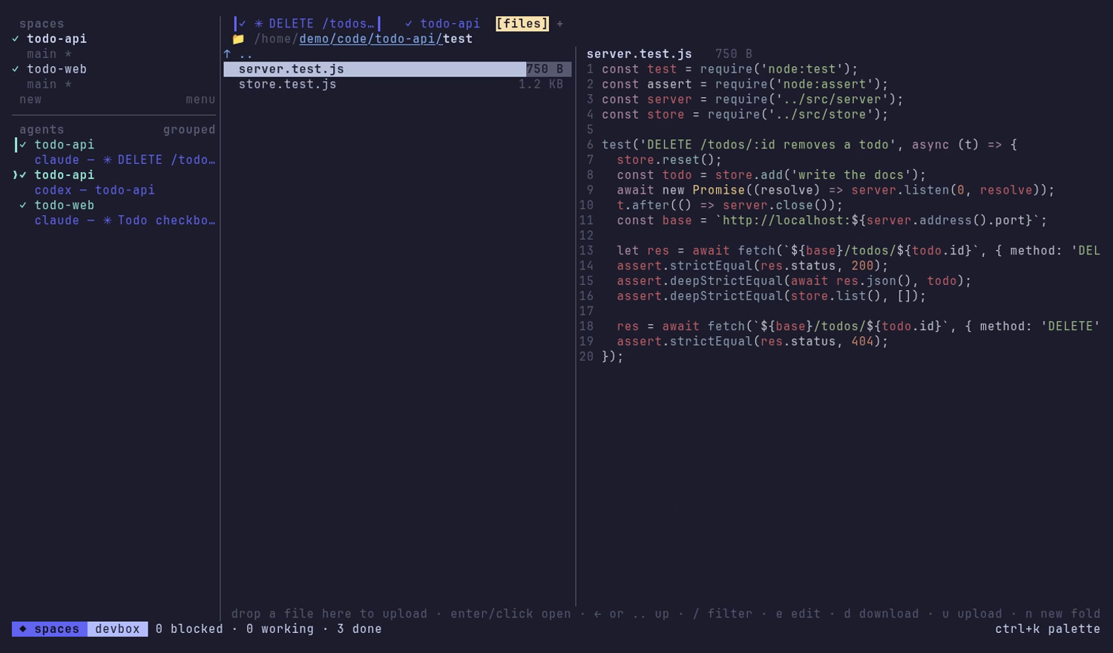Click the spaces status bar badge
Screen dimensions: 1113x653
click(x=50, y=629)
